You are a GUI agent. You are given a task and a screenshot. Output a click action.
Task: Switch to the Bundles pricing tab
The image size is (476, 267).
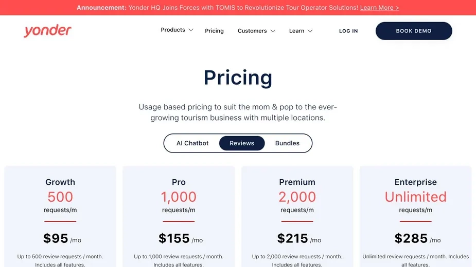pos(287,143)
